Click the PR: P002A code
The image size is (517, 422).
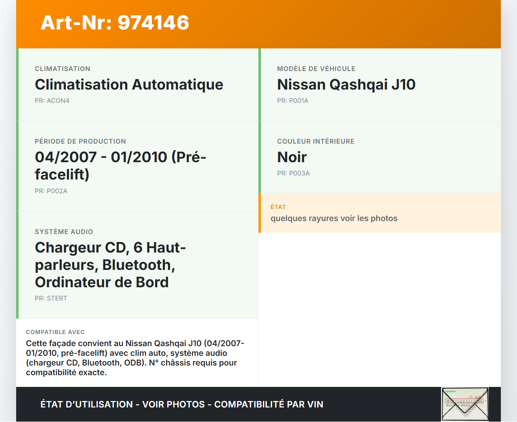coord(51,191)
